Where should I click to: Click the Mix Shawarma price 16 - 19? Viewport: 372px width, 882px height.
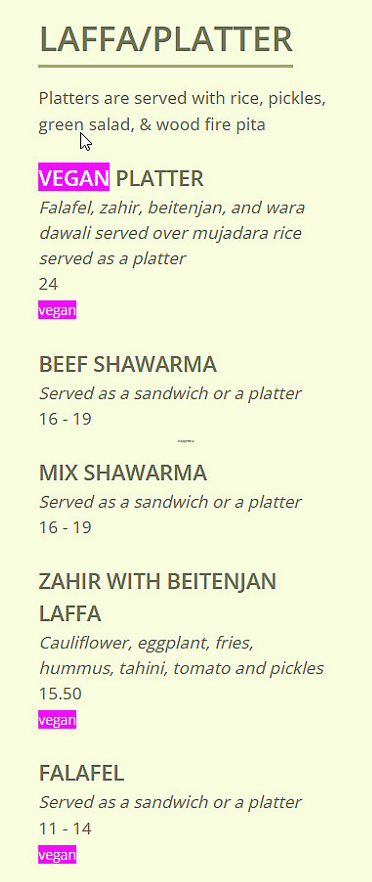click(x=65, y=527)
